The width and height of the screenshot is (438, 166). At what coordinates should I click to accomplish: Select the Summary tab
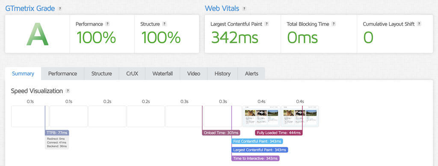pyautogui.click(x=23, y=74)
